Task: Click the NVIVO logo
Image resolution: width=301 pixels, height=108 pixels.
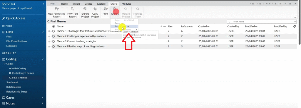Action: click(x=9, y=4)
